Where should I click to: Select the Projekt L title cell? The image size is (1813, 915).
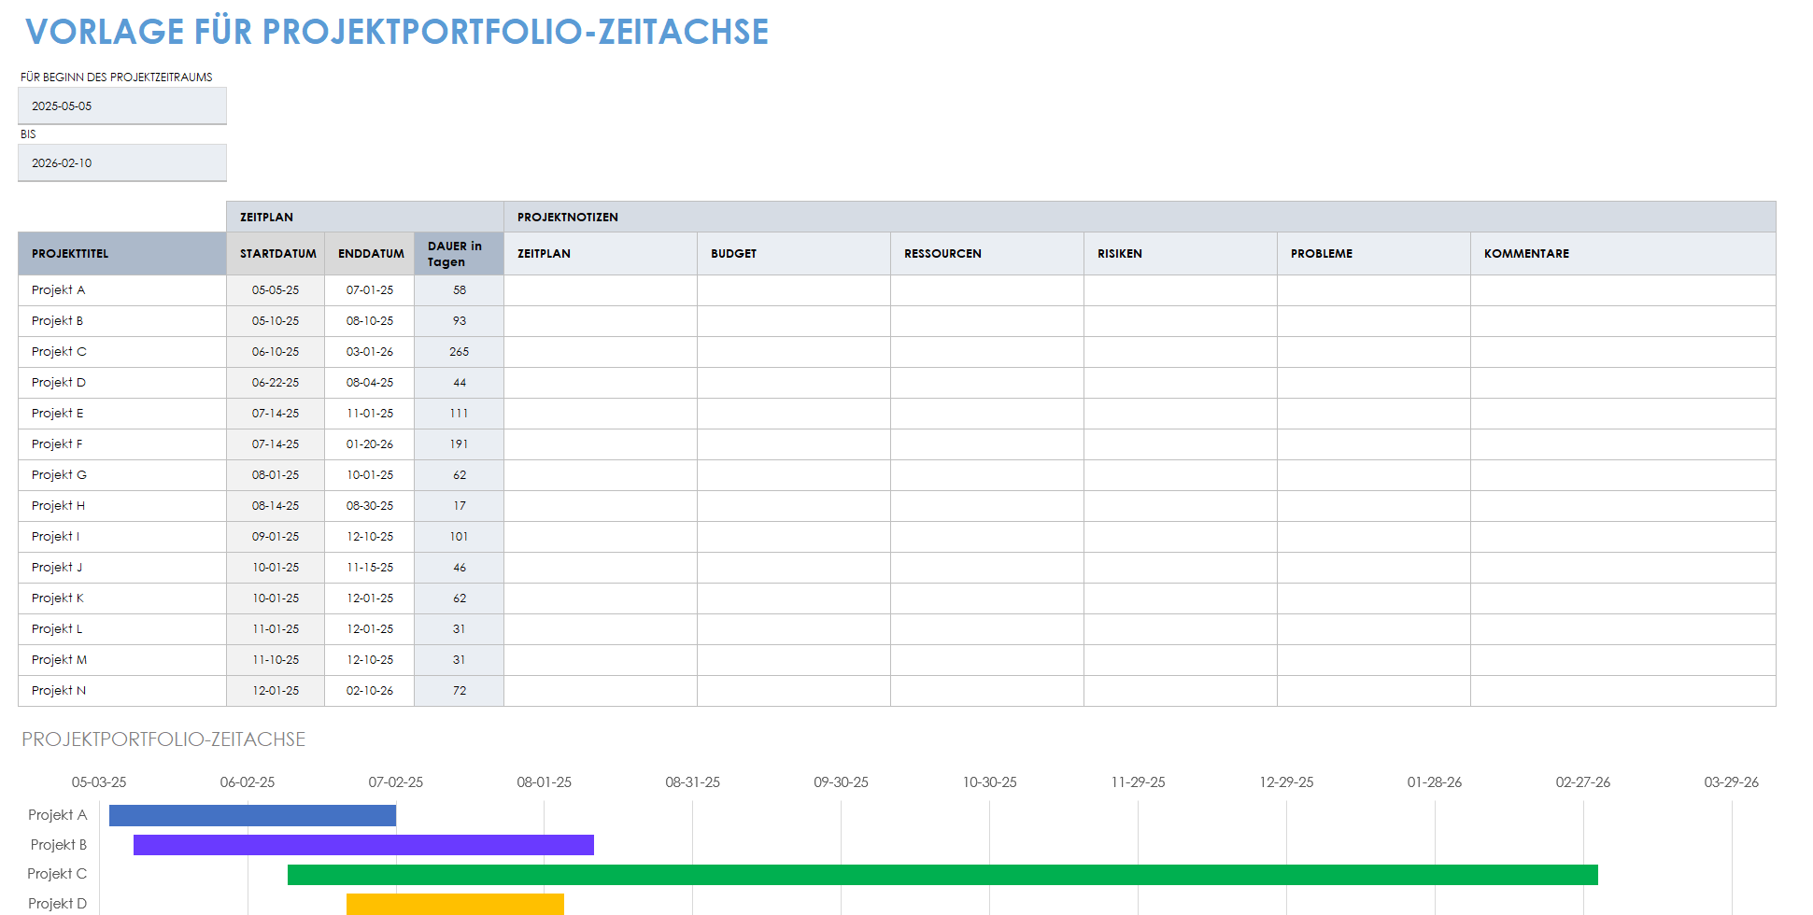[x=122, y=629]
